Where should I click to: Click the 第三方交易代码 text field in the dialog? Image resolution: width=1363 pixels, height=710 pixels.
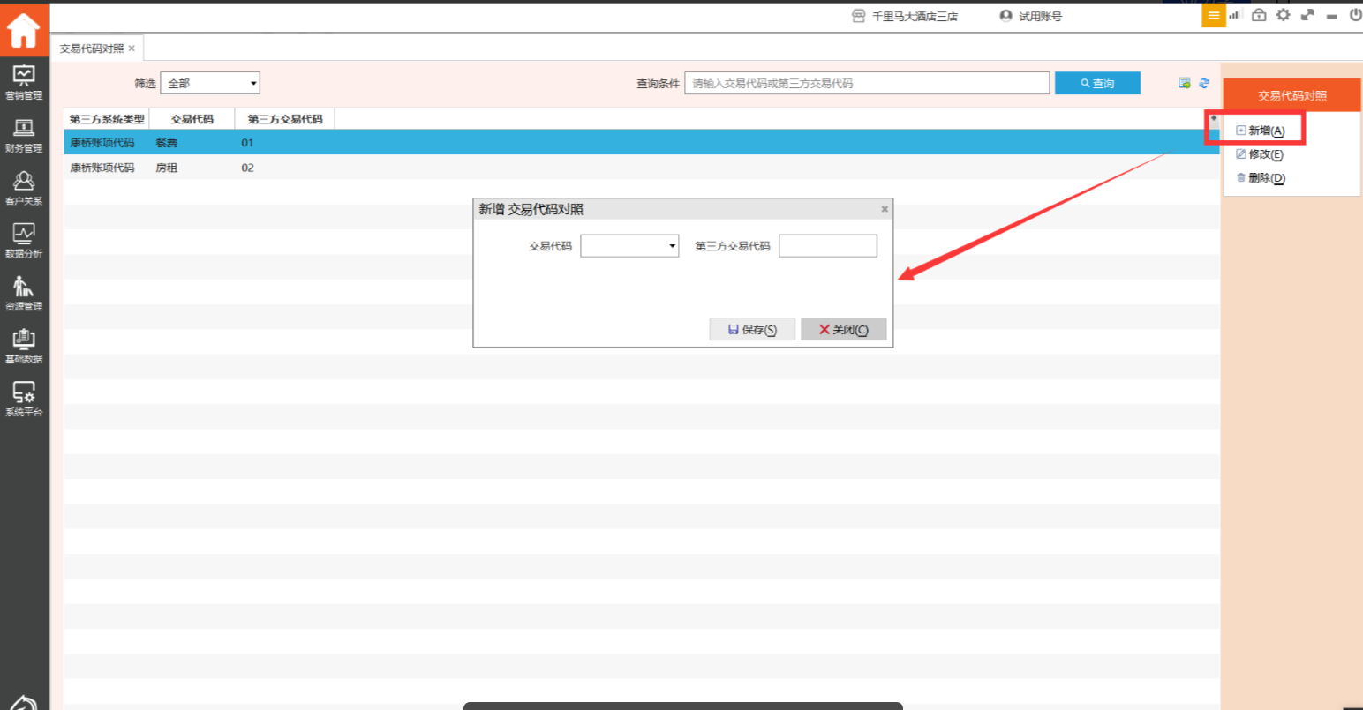(x=827, y=246)
